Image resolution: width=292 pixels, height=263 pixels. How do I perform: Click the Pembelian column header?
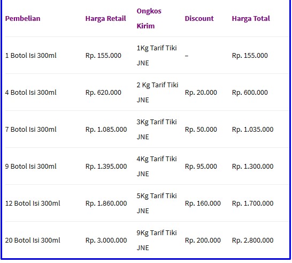click(x=22, y=18)
